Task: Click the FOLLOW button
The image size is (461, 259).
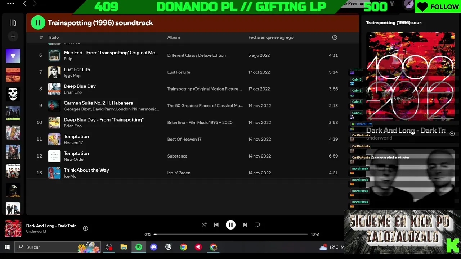Action: point(438,6)
